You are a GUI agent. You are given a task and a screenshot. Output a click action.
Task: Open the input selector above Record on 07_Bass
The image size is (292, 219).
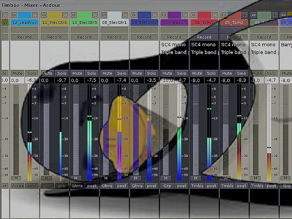[175, 30]
